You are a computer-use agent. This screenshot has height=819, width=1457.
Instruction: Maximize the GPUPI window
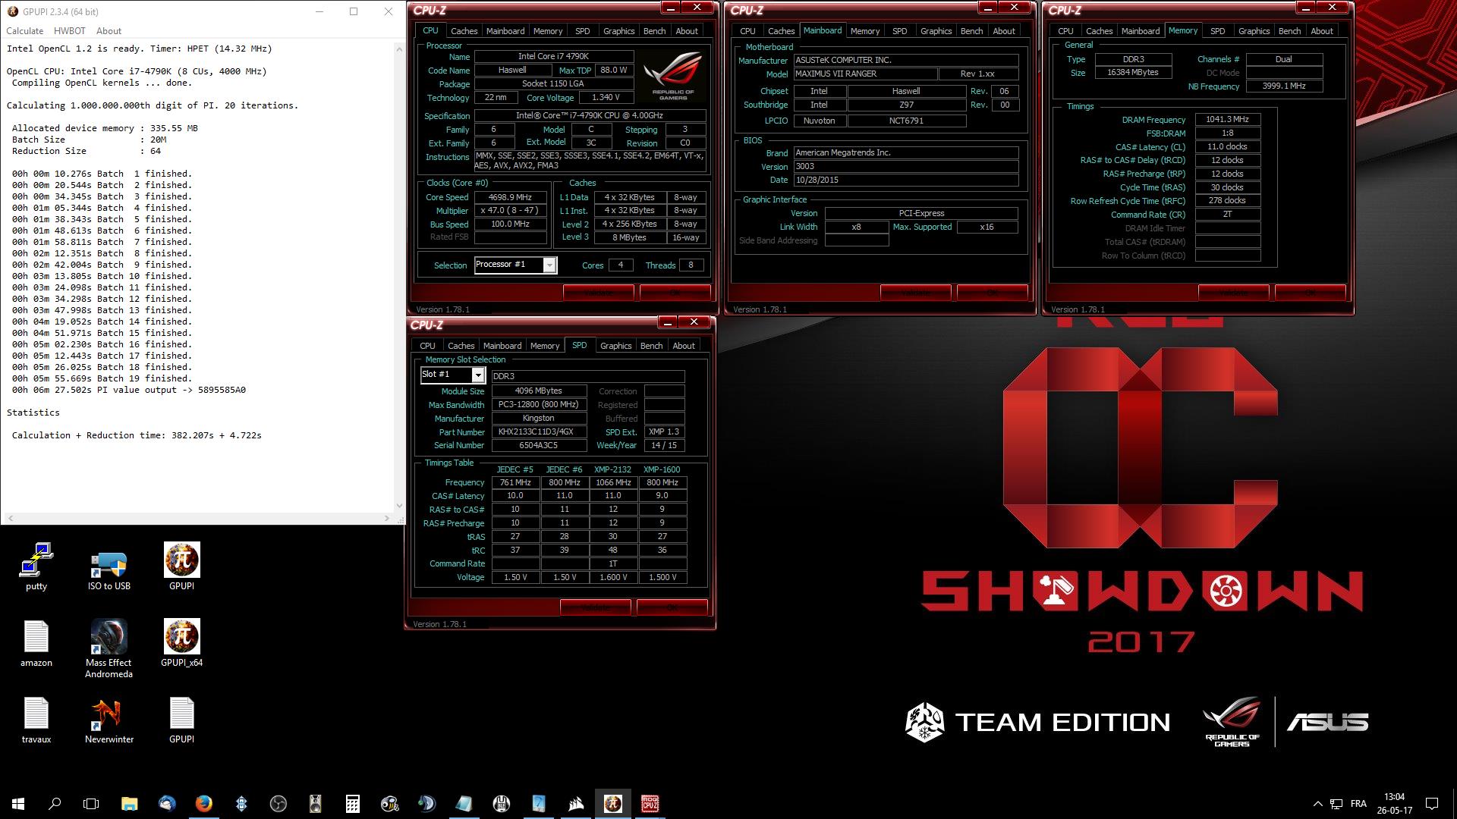354,11
